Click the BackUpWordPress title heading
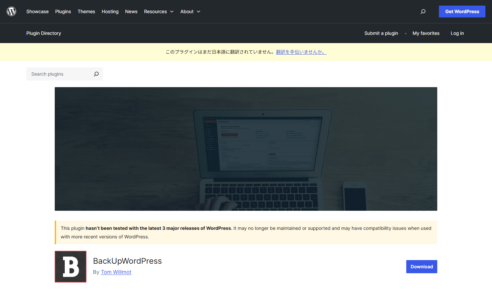 (127, 261)
